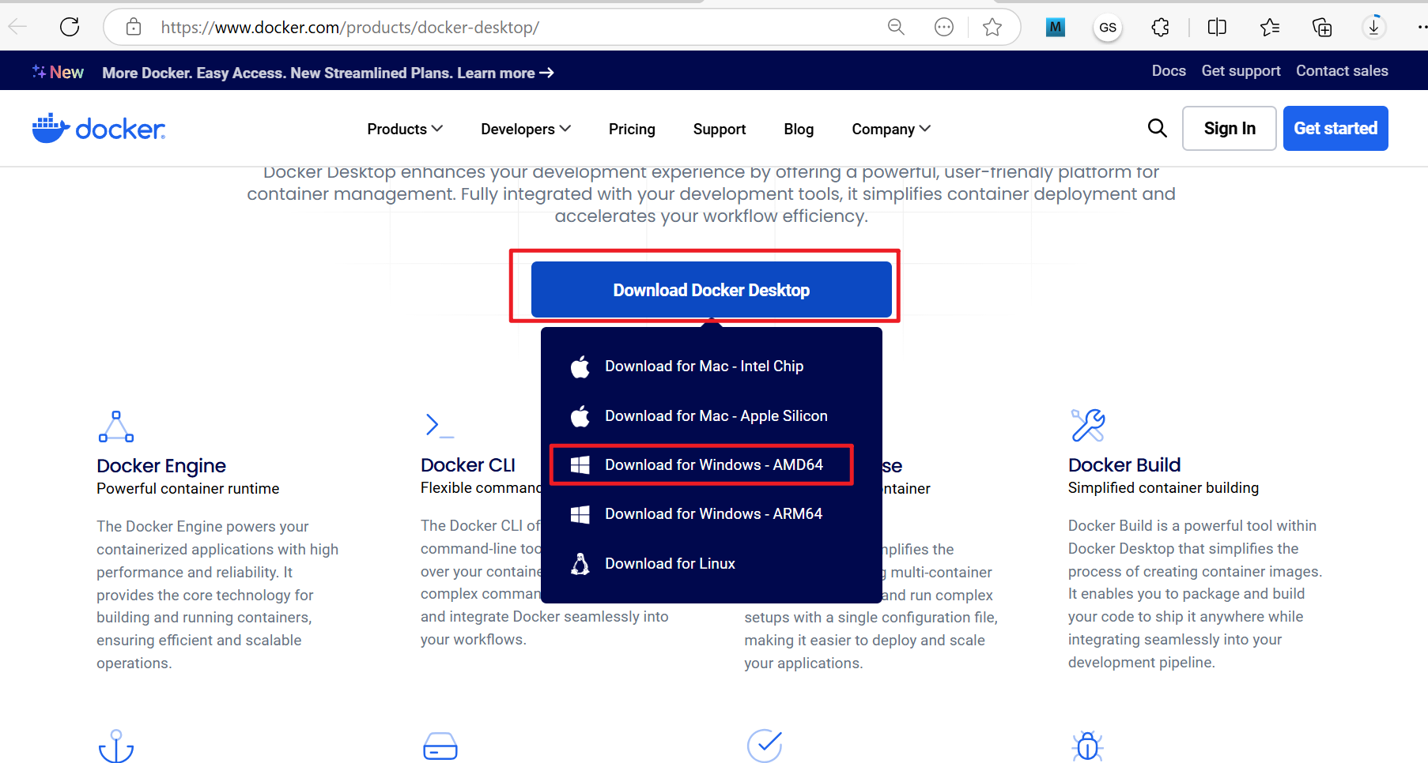The width and height of the screenshot is (1428, 763).
Task: Click the New announcement badge
Action: [58, 72]
